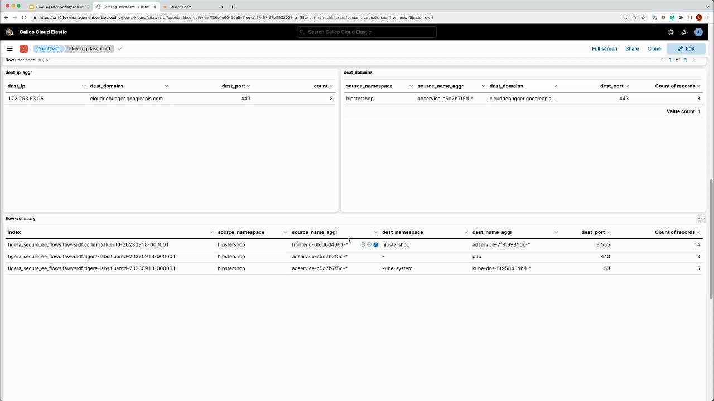Screen dimensions: 714x401
Task: Open index column menu chevron
Action: pyautogui.click(x=211, y=232)
